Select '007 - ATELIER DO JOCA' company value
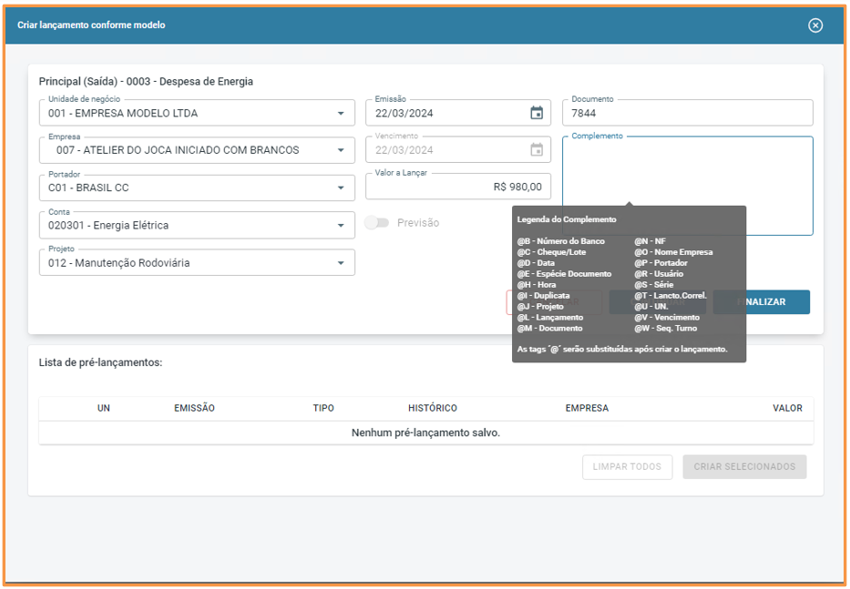Screen dimensions: 850x589 [178, 150]
